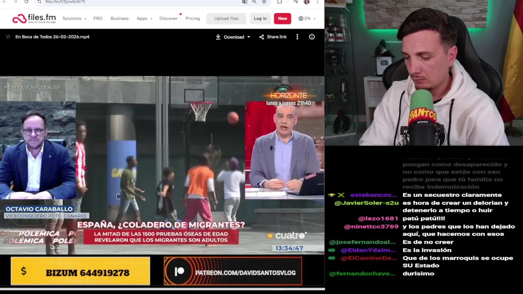The width and height of the screenshot is (523, 294).
Task: Go to the Pricing page
Action: click(x=192, y=18)
